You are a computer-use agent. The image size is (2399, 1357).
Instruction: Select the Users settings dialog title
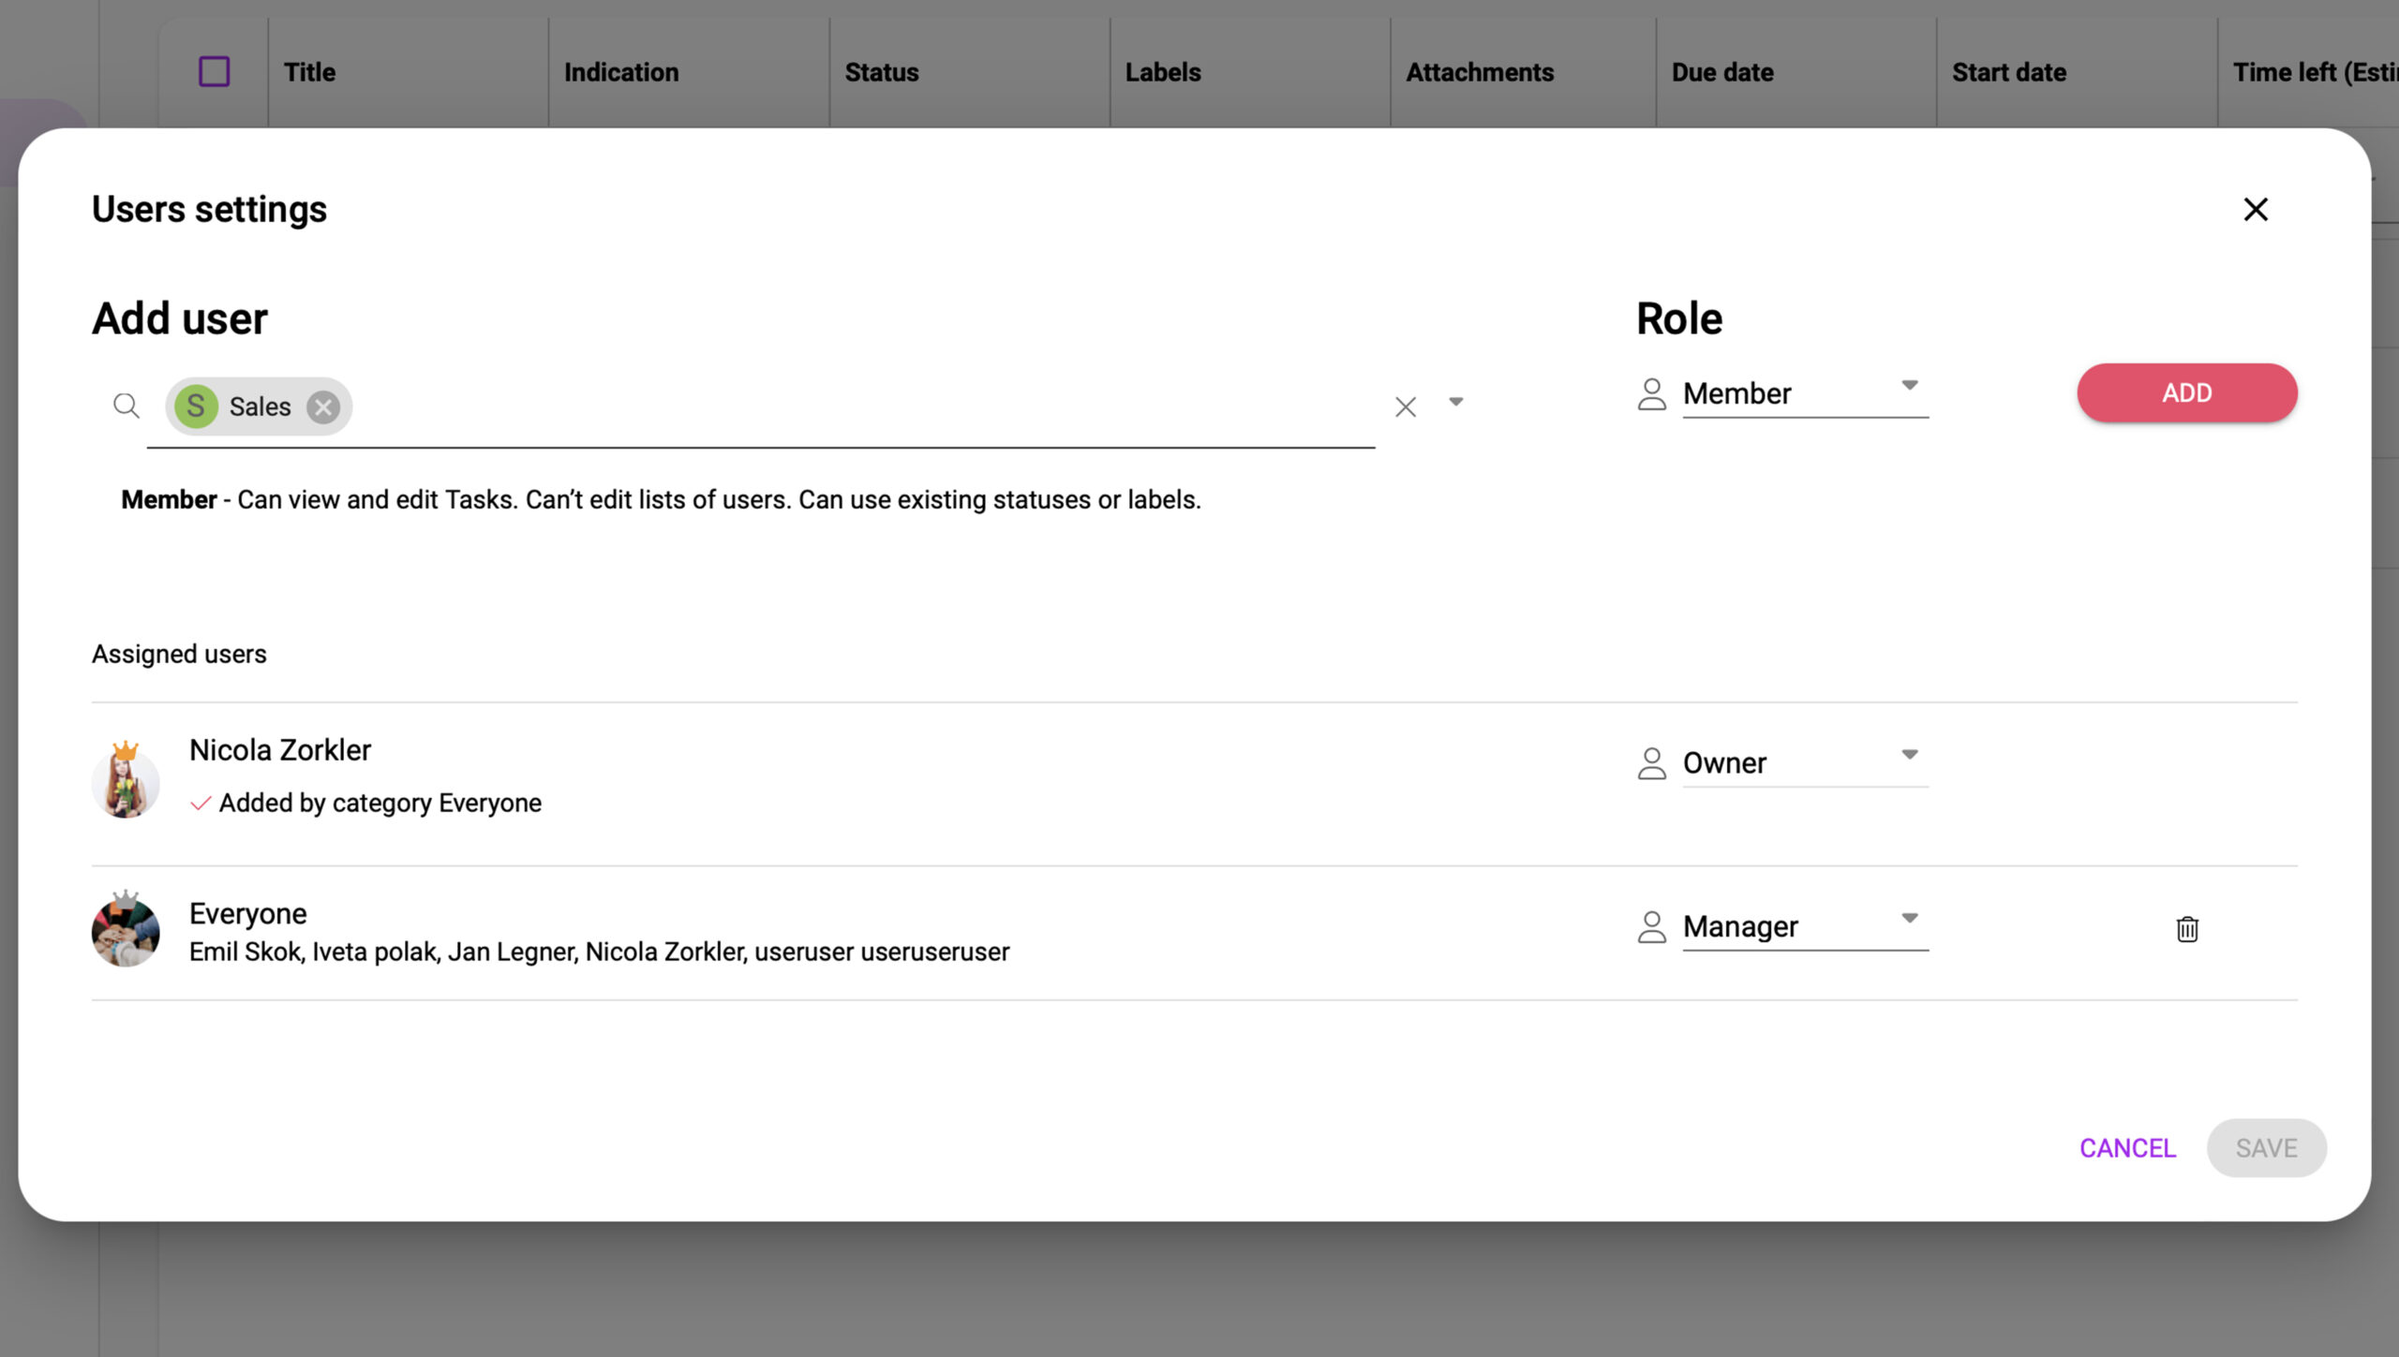click(209, 209)
